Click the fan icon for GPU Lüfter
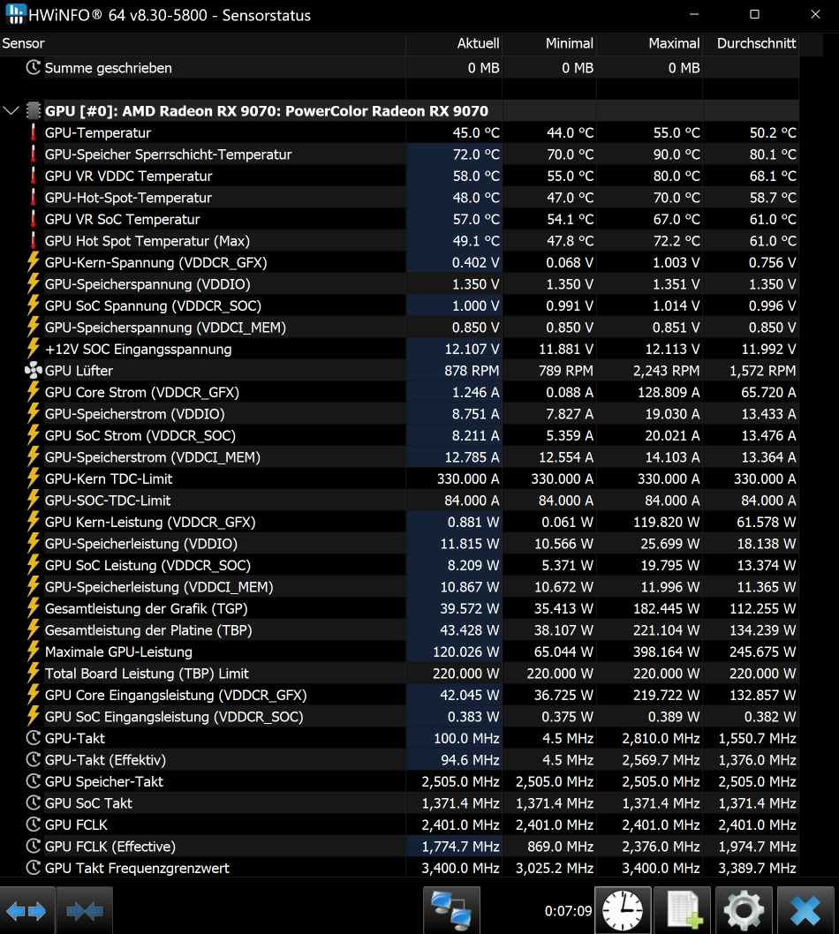Image resolution: width=839 pixels, height=934 pixels. [34, 371]
